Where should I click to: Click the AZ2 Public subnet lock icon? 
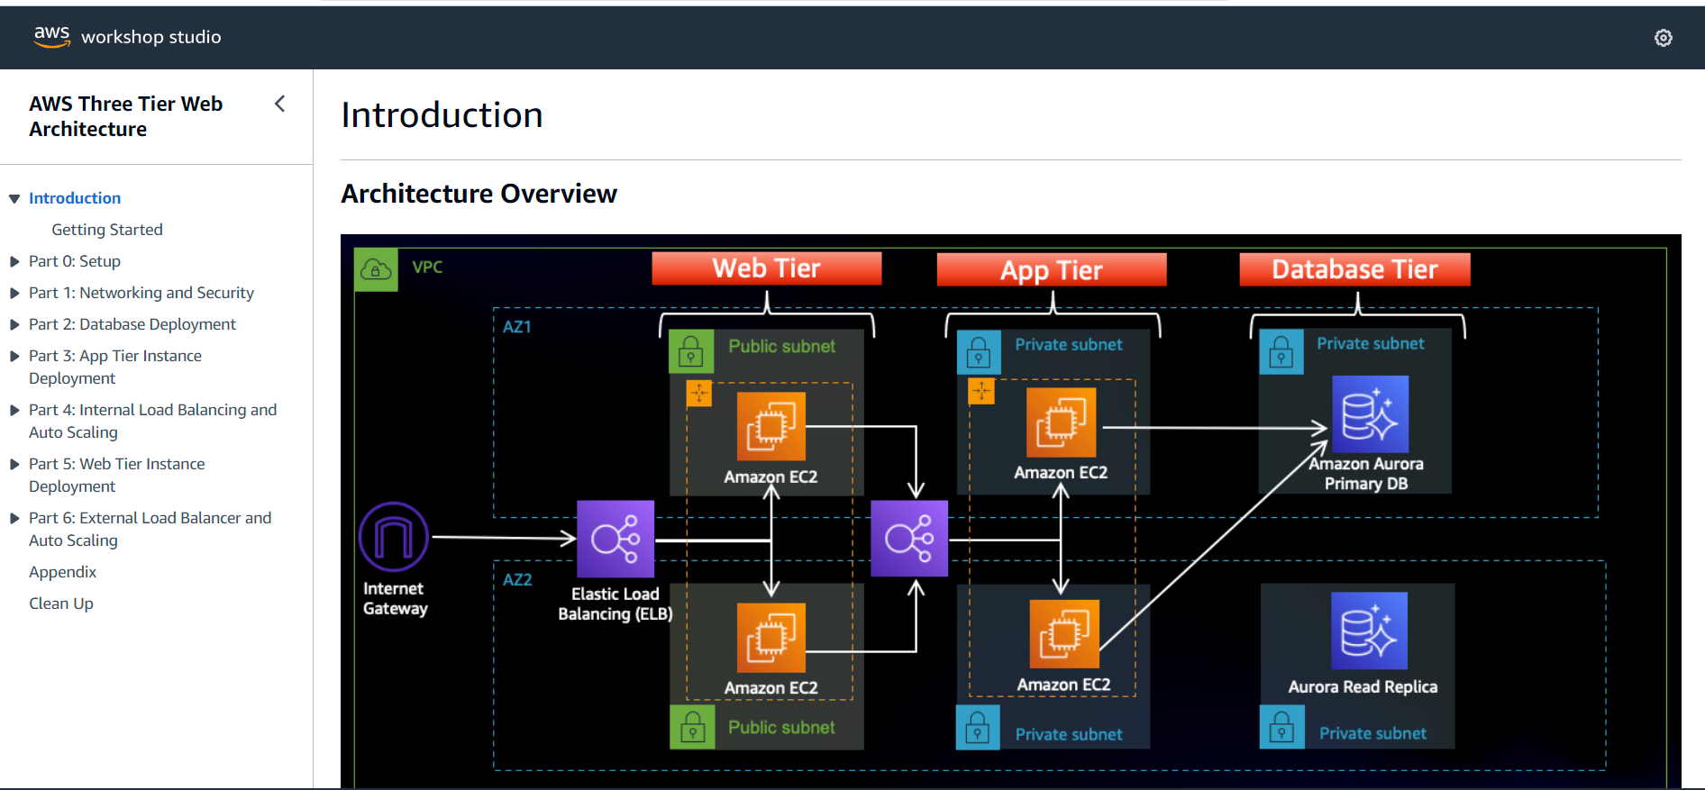click(692, 726)
